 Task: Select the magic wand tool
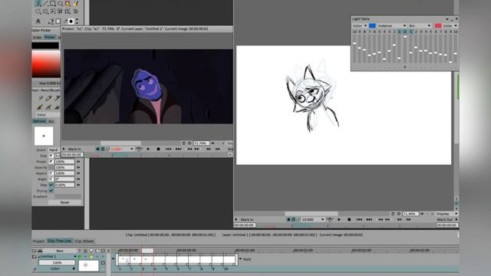53,11
